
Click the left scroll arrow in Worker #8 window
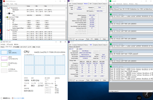pos(111,80)
